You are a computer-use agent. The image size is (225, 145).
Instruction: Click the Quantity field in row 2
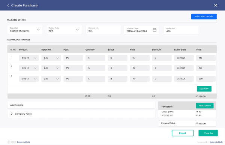(95, 68)
